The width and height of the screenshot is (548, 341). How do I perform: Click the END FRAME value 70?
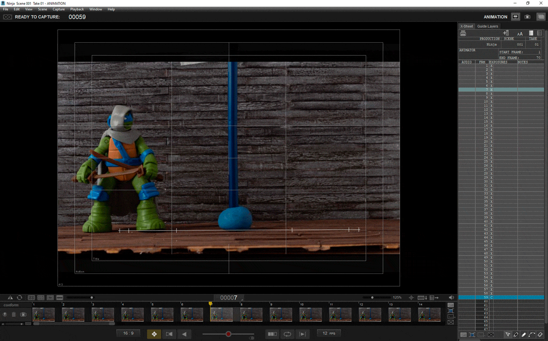(538, 58)
